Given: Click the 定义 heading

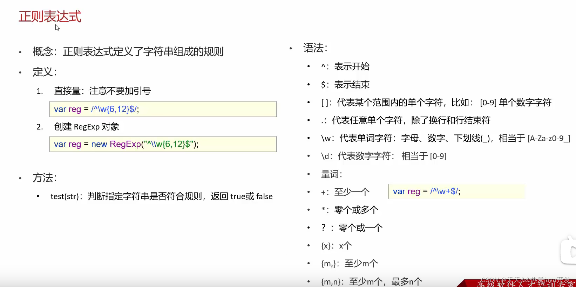Looking at the screenshot, I should 45,72.
